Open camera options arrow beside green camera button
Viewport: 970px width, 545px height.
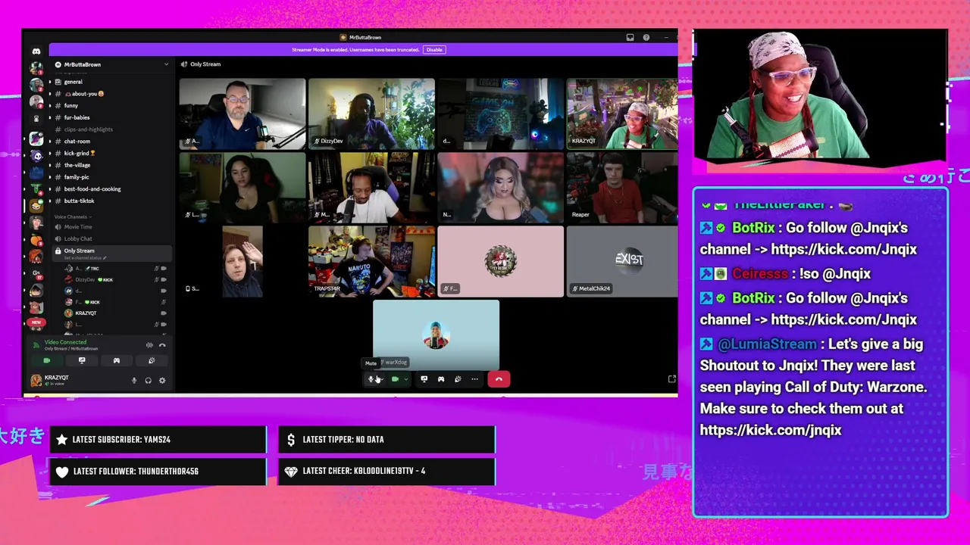405,379
